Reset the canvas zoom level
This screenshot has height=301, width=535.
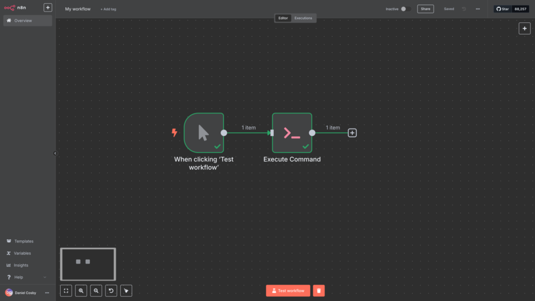click(x=111, y=291)
